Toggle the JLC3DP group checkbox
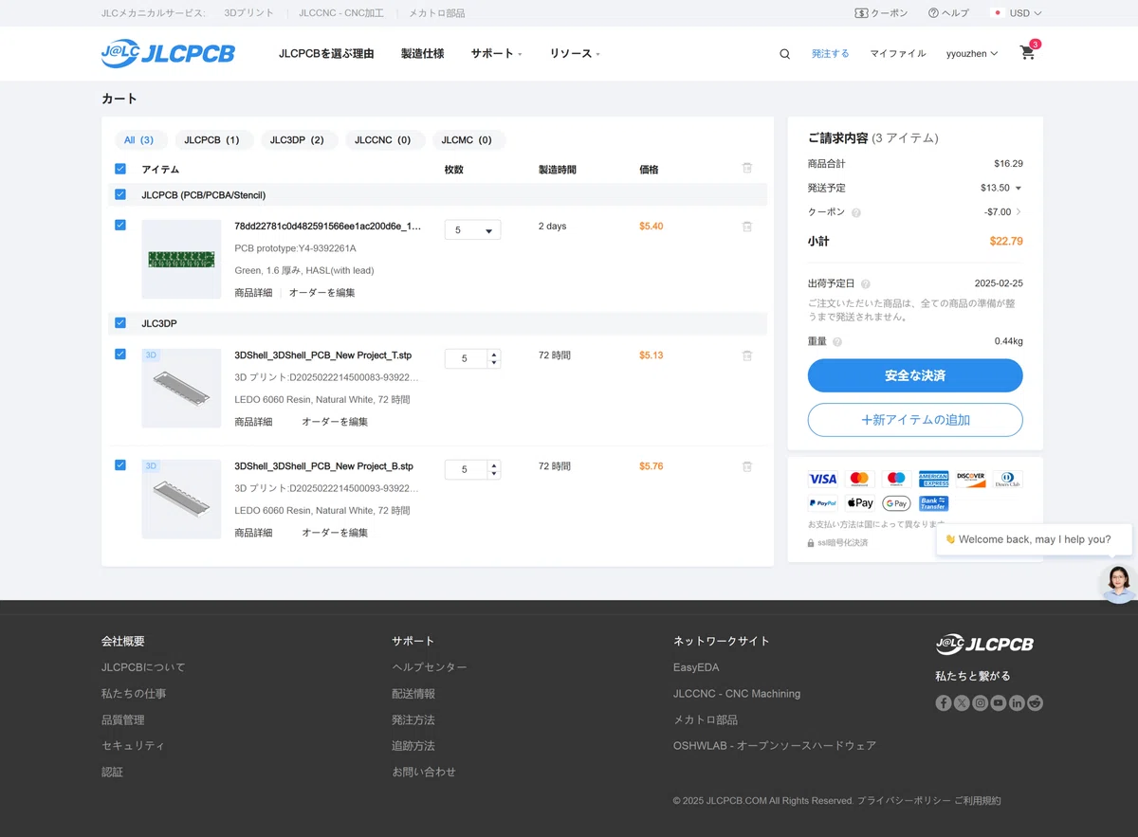Viewport: 1138px width, 837px height. (120, 323)
